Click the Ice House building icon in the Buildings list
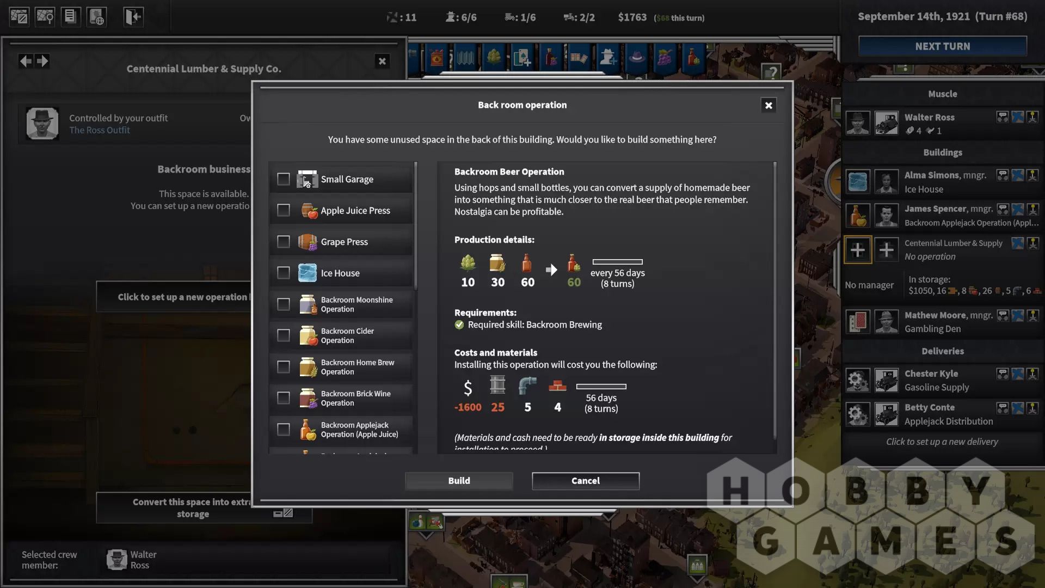 click(x=858, y=181)
